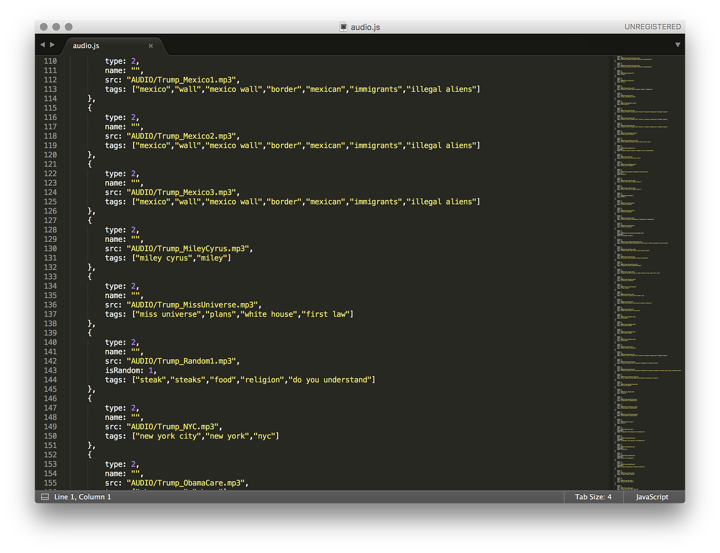Click the "AUDIO/Trump_Mexico1.mp3" string

pos(181,80)
